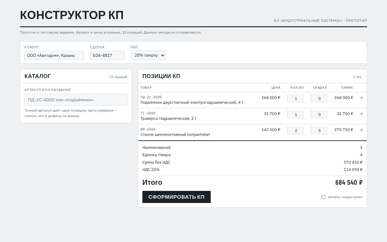This screenshot has width=387, height=242.
Task: Open the НДС dropdown «20% сверху»
Action: pyautogui.click(x=148, y=55)
